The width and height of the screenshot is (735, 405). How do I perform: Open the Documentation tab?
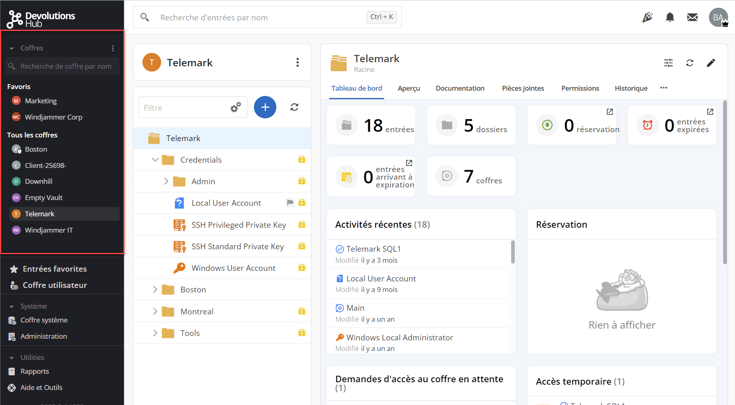click(x=460, y=88)
